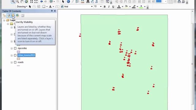Open the Font Color dropdown arrow

[x=123, y=7]
